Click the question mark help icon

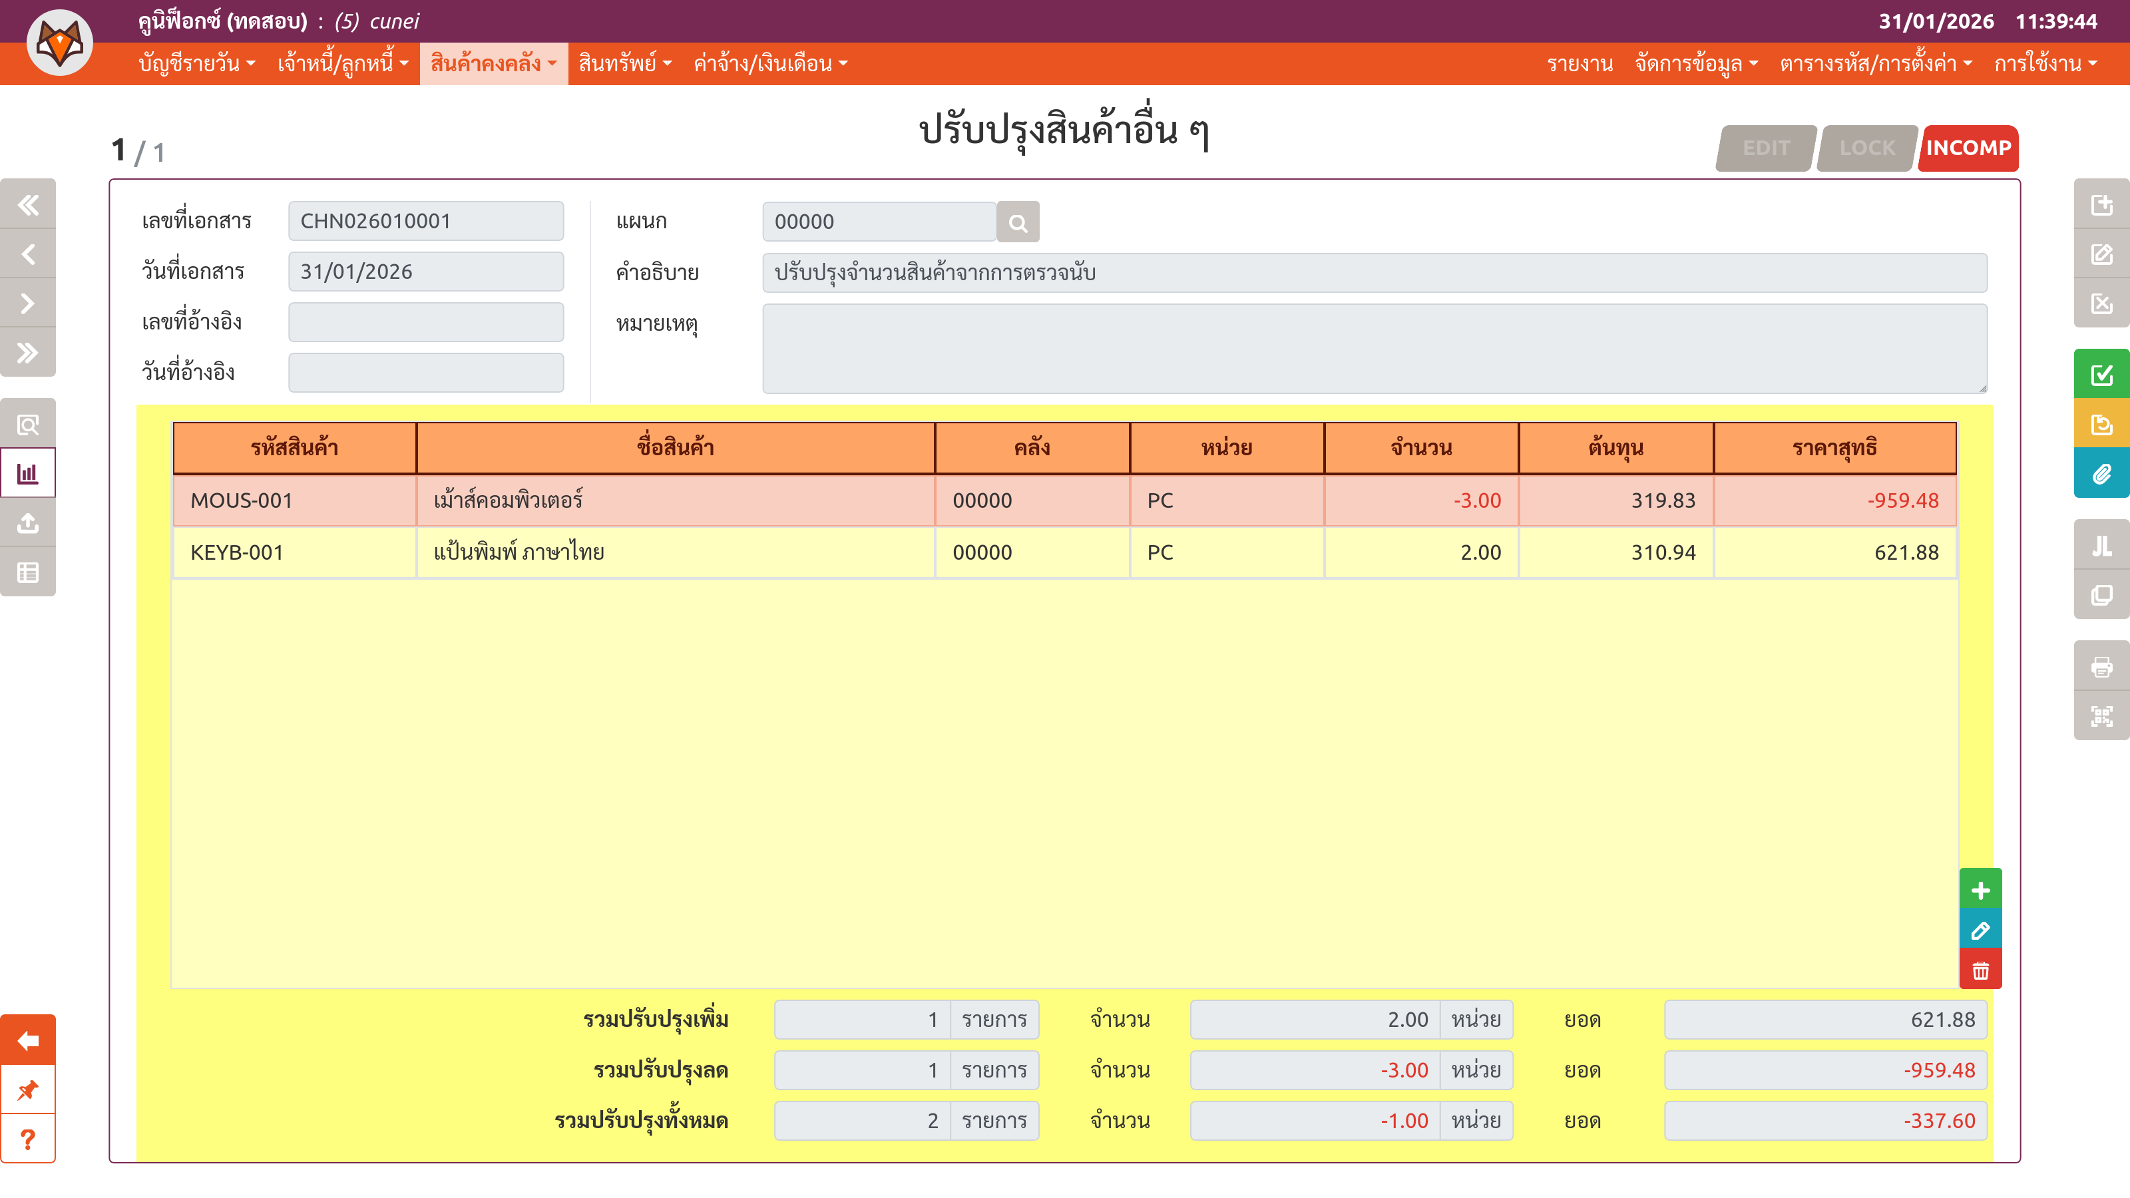pyautogui.click(x=28, y=1139)
